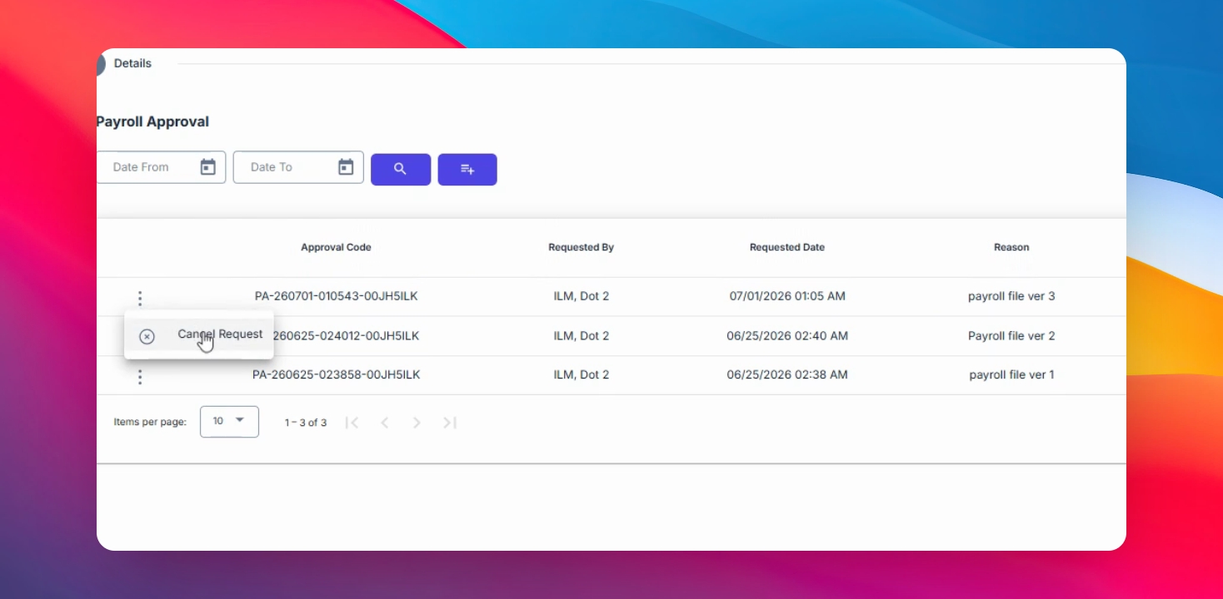Click the magnifier search button
The width and height of the screenshot is (1223, 599).
click(x=401, y=169)
